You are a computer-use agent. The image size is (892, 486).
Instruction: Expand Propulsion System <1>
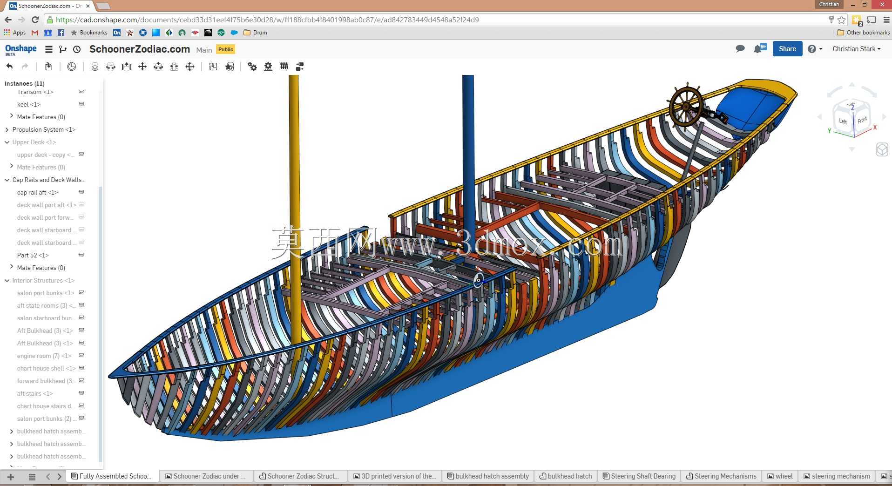[7, 130]
